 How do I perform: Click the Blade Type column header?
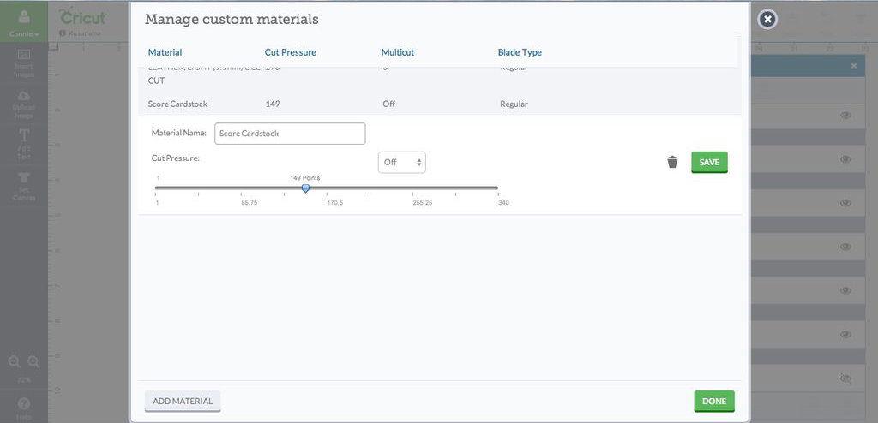click(520, 52)
